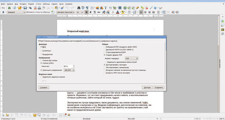Open document with the folder icon

[20, 8]
